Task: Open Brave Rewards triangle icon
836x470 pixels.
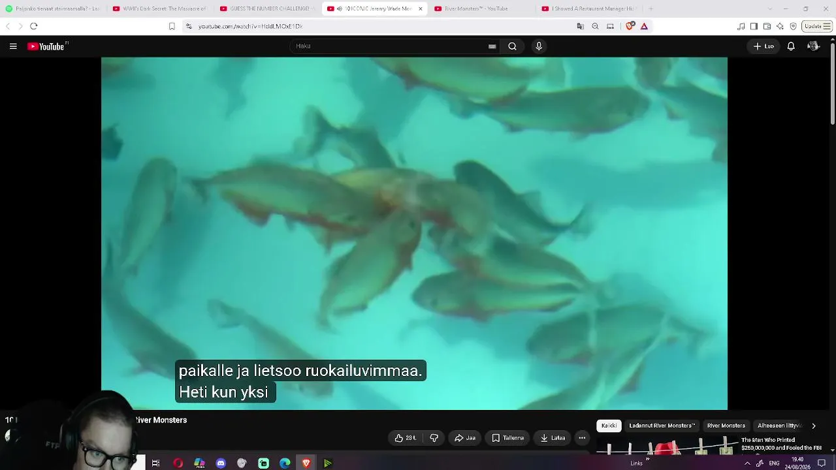Action: pos(644,26)
